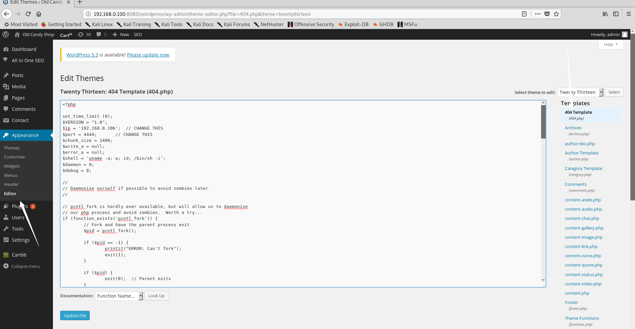Open author-bio.php template file
Screen dimensions: 635x329
pyautogui.click(x=580, y=144)
